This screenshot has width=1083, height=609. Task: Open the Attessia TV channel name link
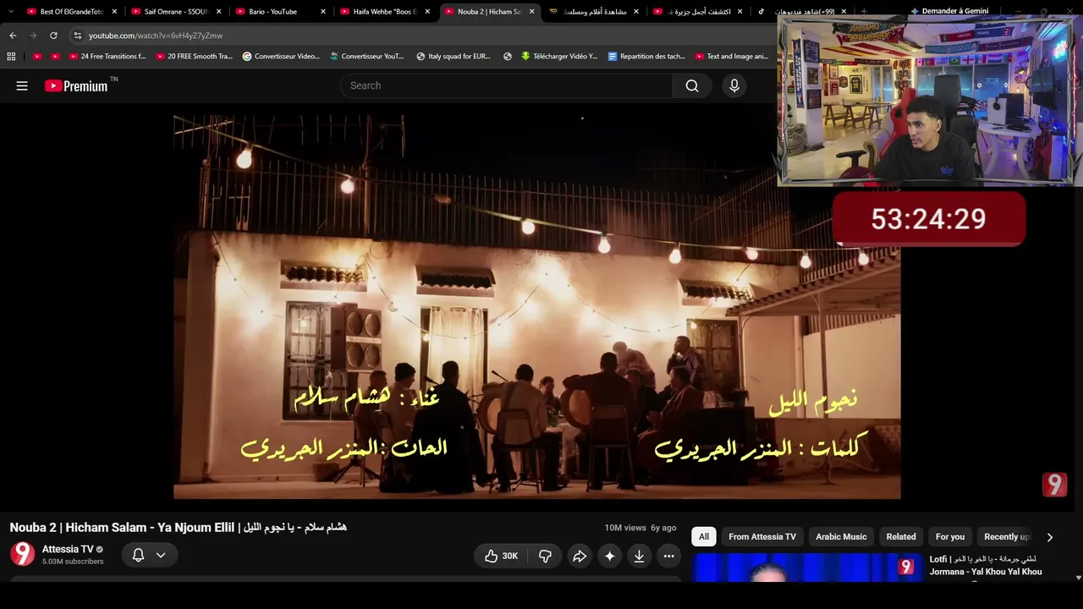(x=68, y=549)
